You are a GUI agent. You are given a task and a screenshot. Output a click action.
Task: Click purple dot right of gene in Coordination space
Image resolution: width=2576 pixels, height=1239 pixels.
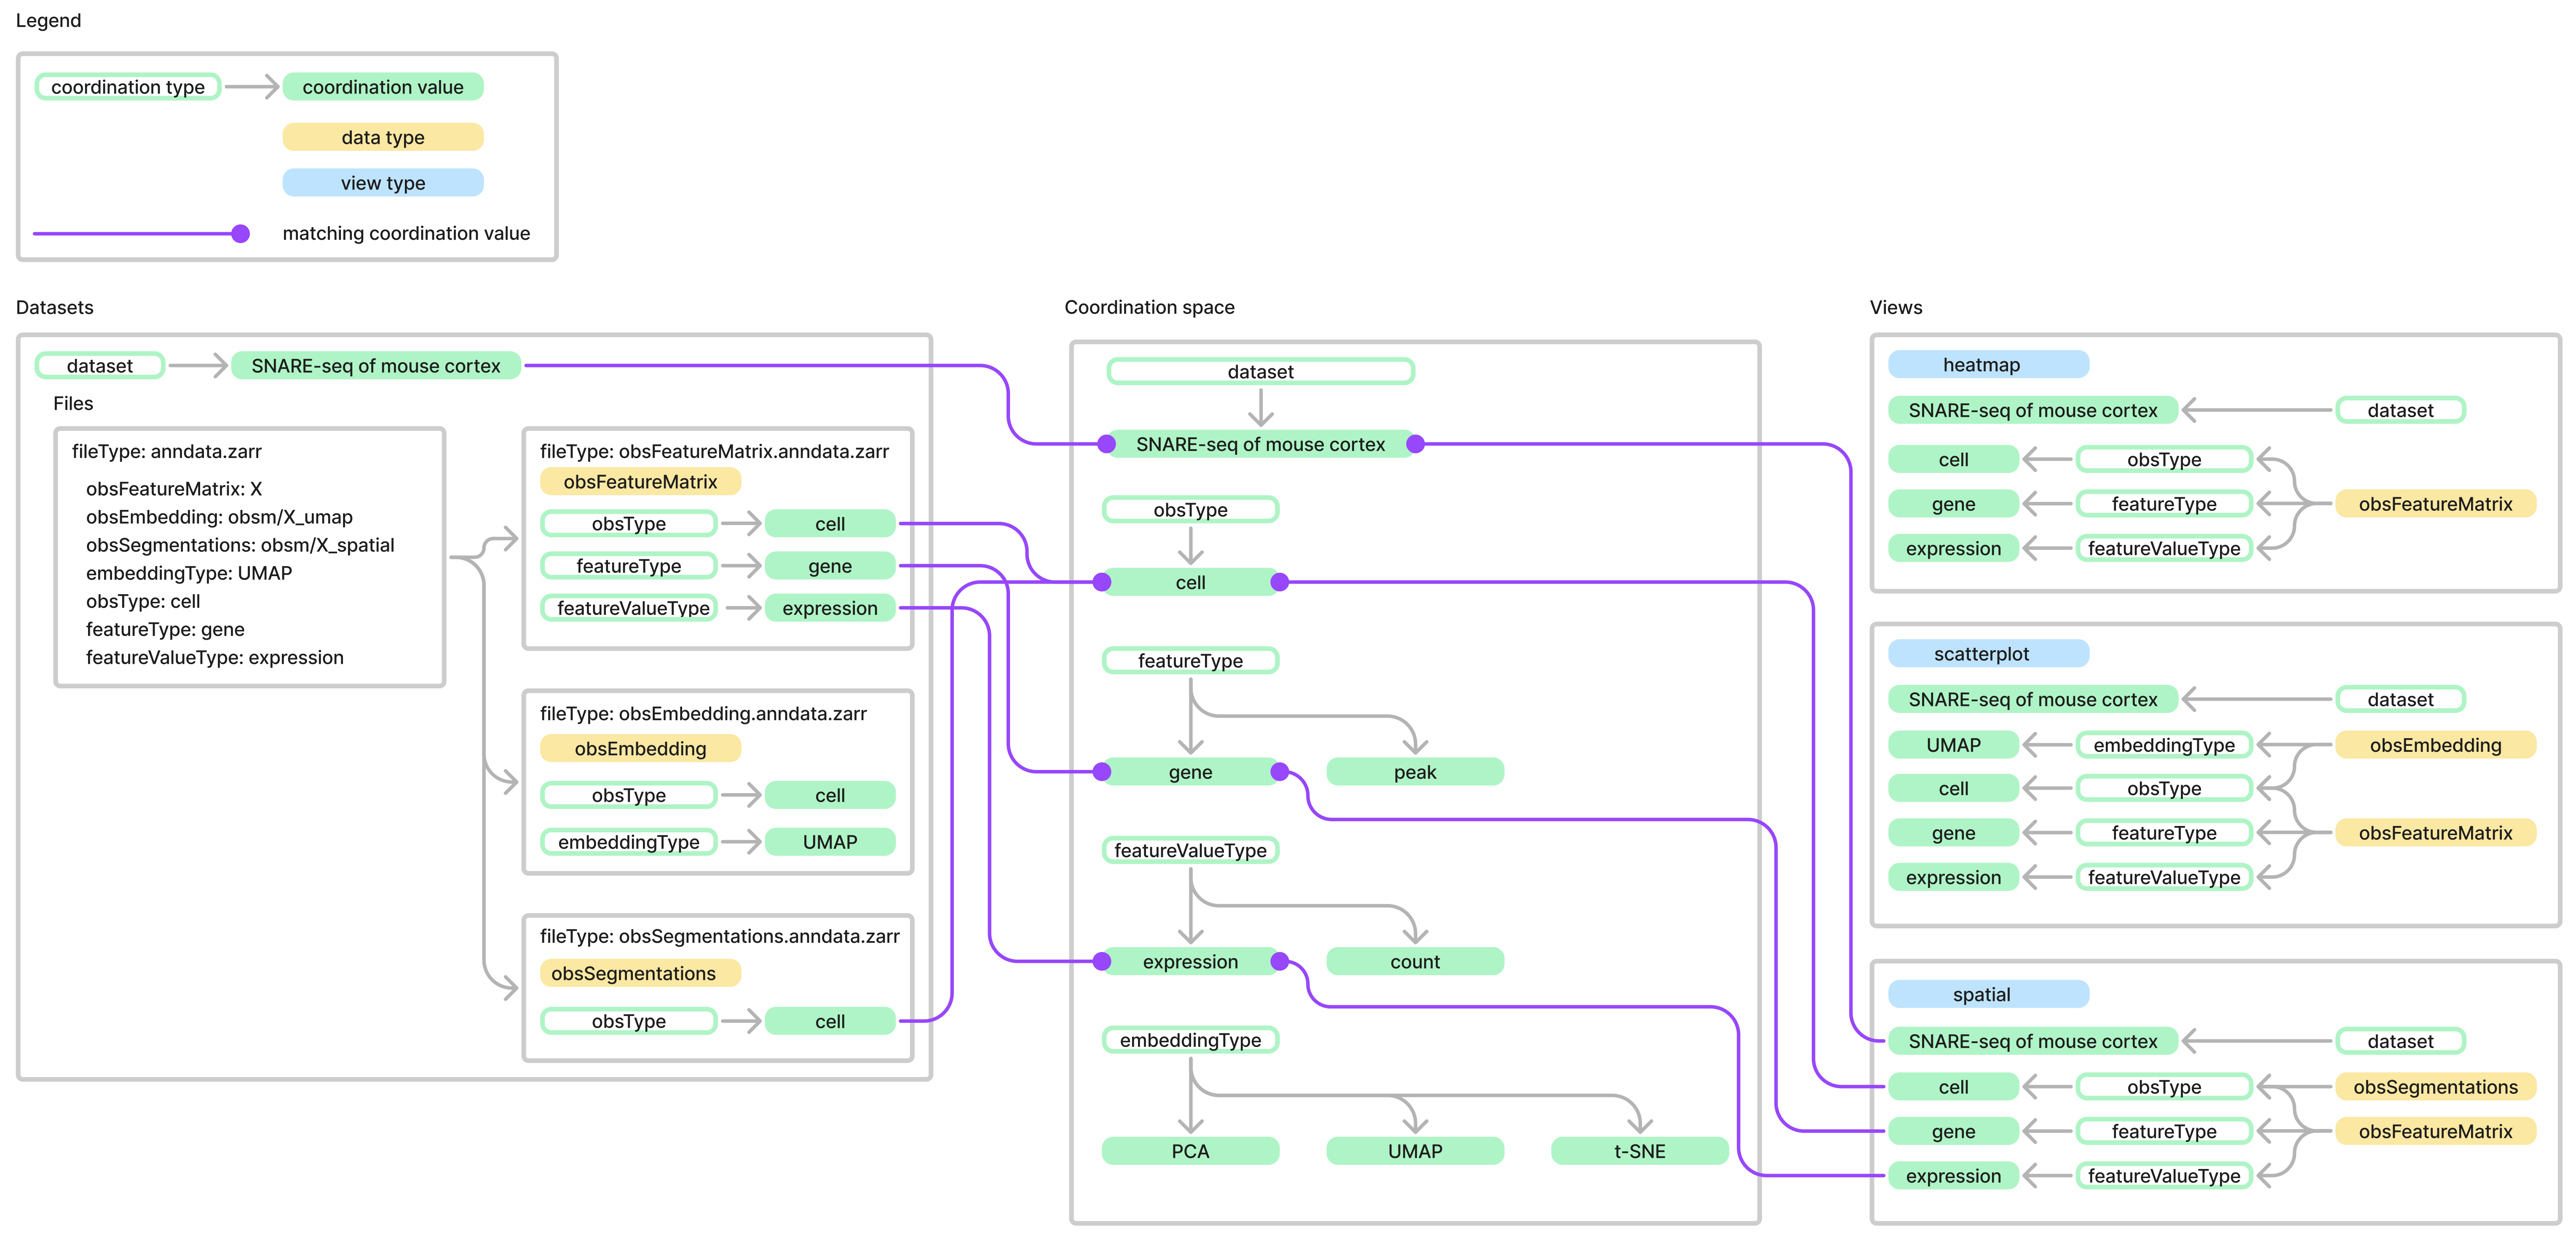point(1279,772)
